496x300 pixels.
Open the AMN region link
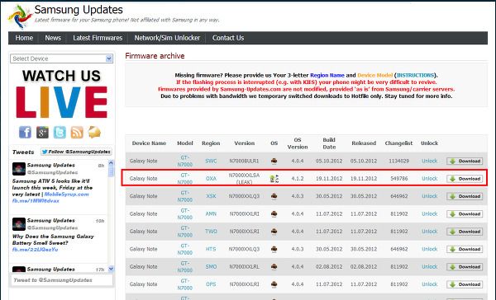[211, 214]
